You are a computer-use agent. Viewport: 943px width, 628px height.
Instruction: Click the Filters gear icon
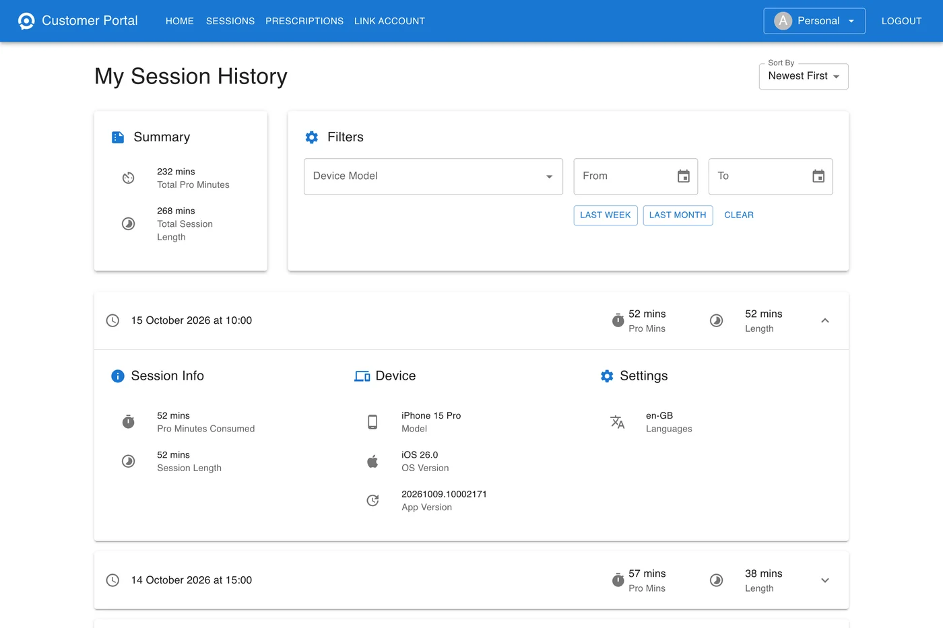tap(312, 137)
